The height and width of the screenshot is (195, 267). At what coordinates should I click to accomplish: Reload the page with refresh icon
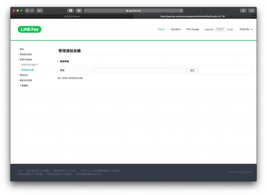tap(181, 10)
